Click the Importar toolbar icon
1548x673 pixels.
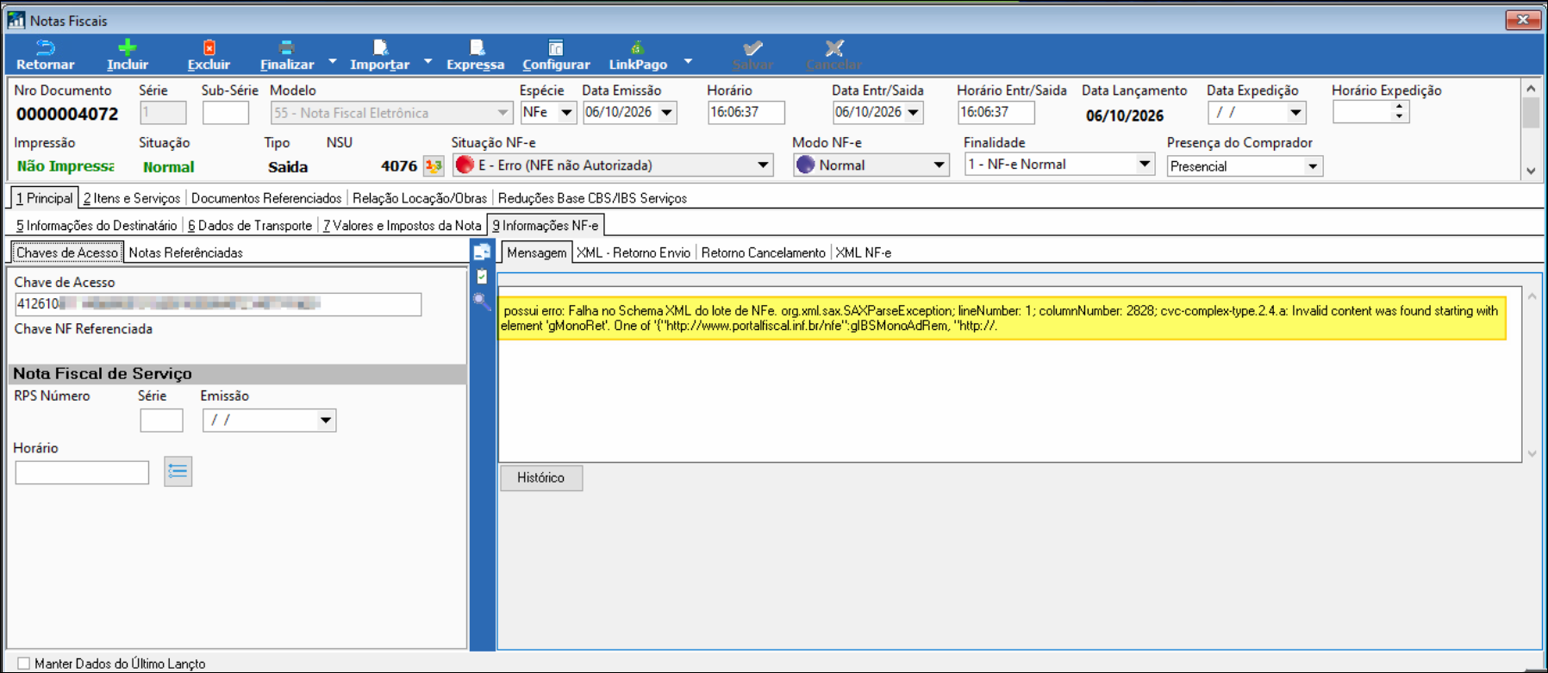[x=379, y=48]
